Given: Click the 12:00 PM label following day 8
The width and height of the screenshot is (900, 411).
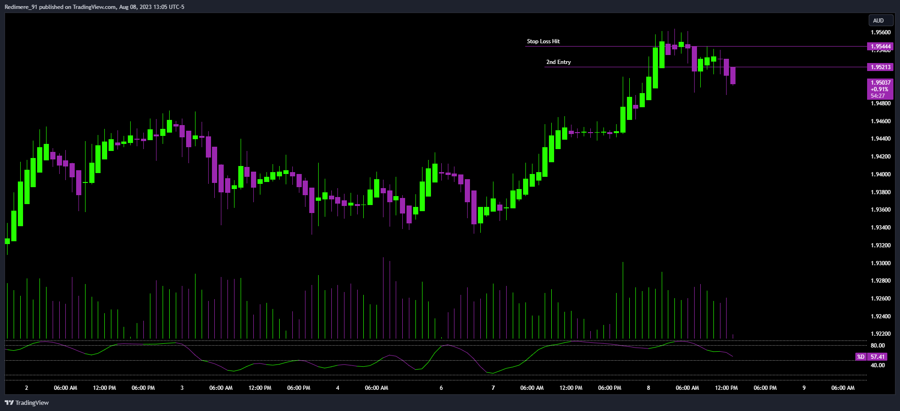Looking at the screenshot, I should tap(727, 388).
